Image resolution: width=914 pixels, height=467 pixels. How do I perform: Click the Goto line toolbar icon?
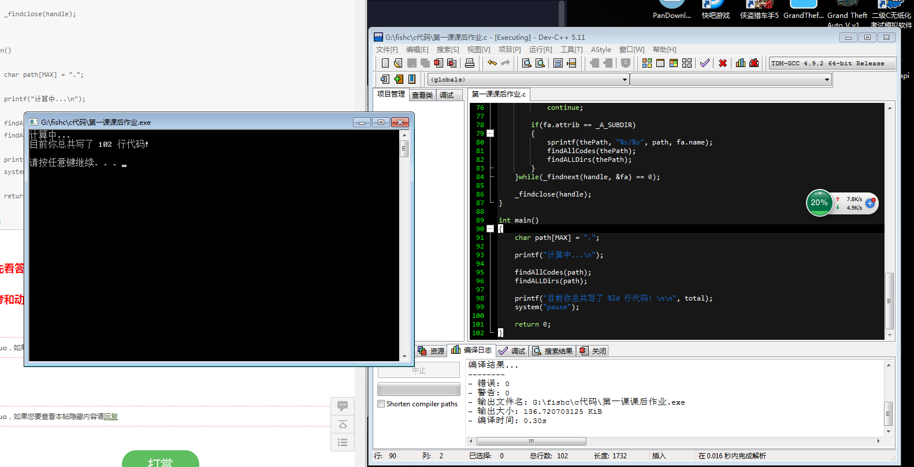click(571, 63)
